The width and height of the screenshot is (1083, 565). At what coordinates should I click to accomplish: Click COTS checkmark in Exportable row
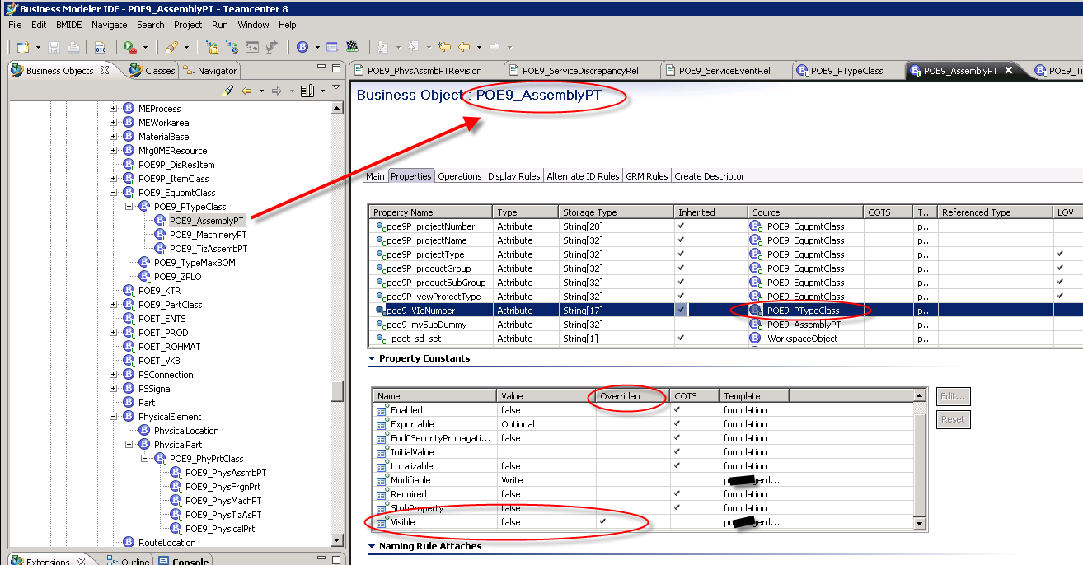click(x=677, y=423)
